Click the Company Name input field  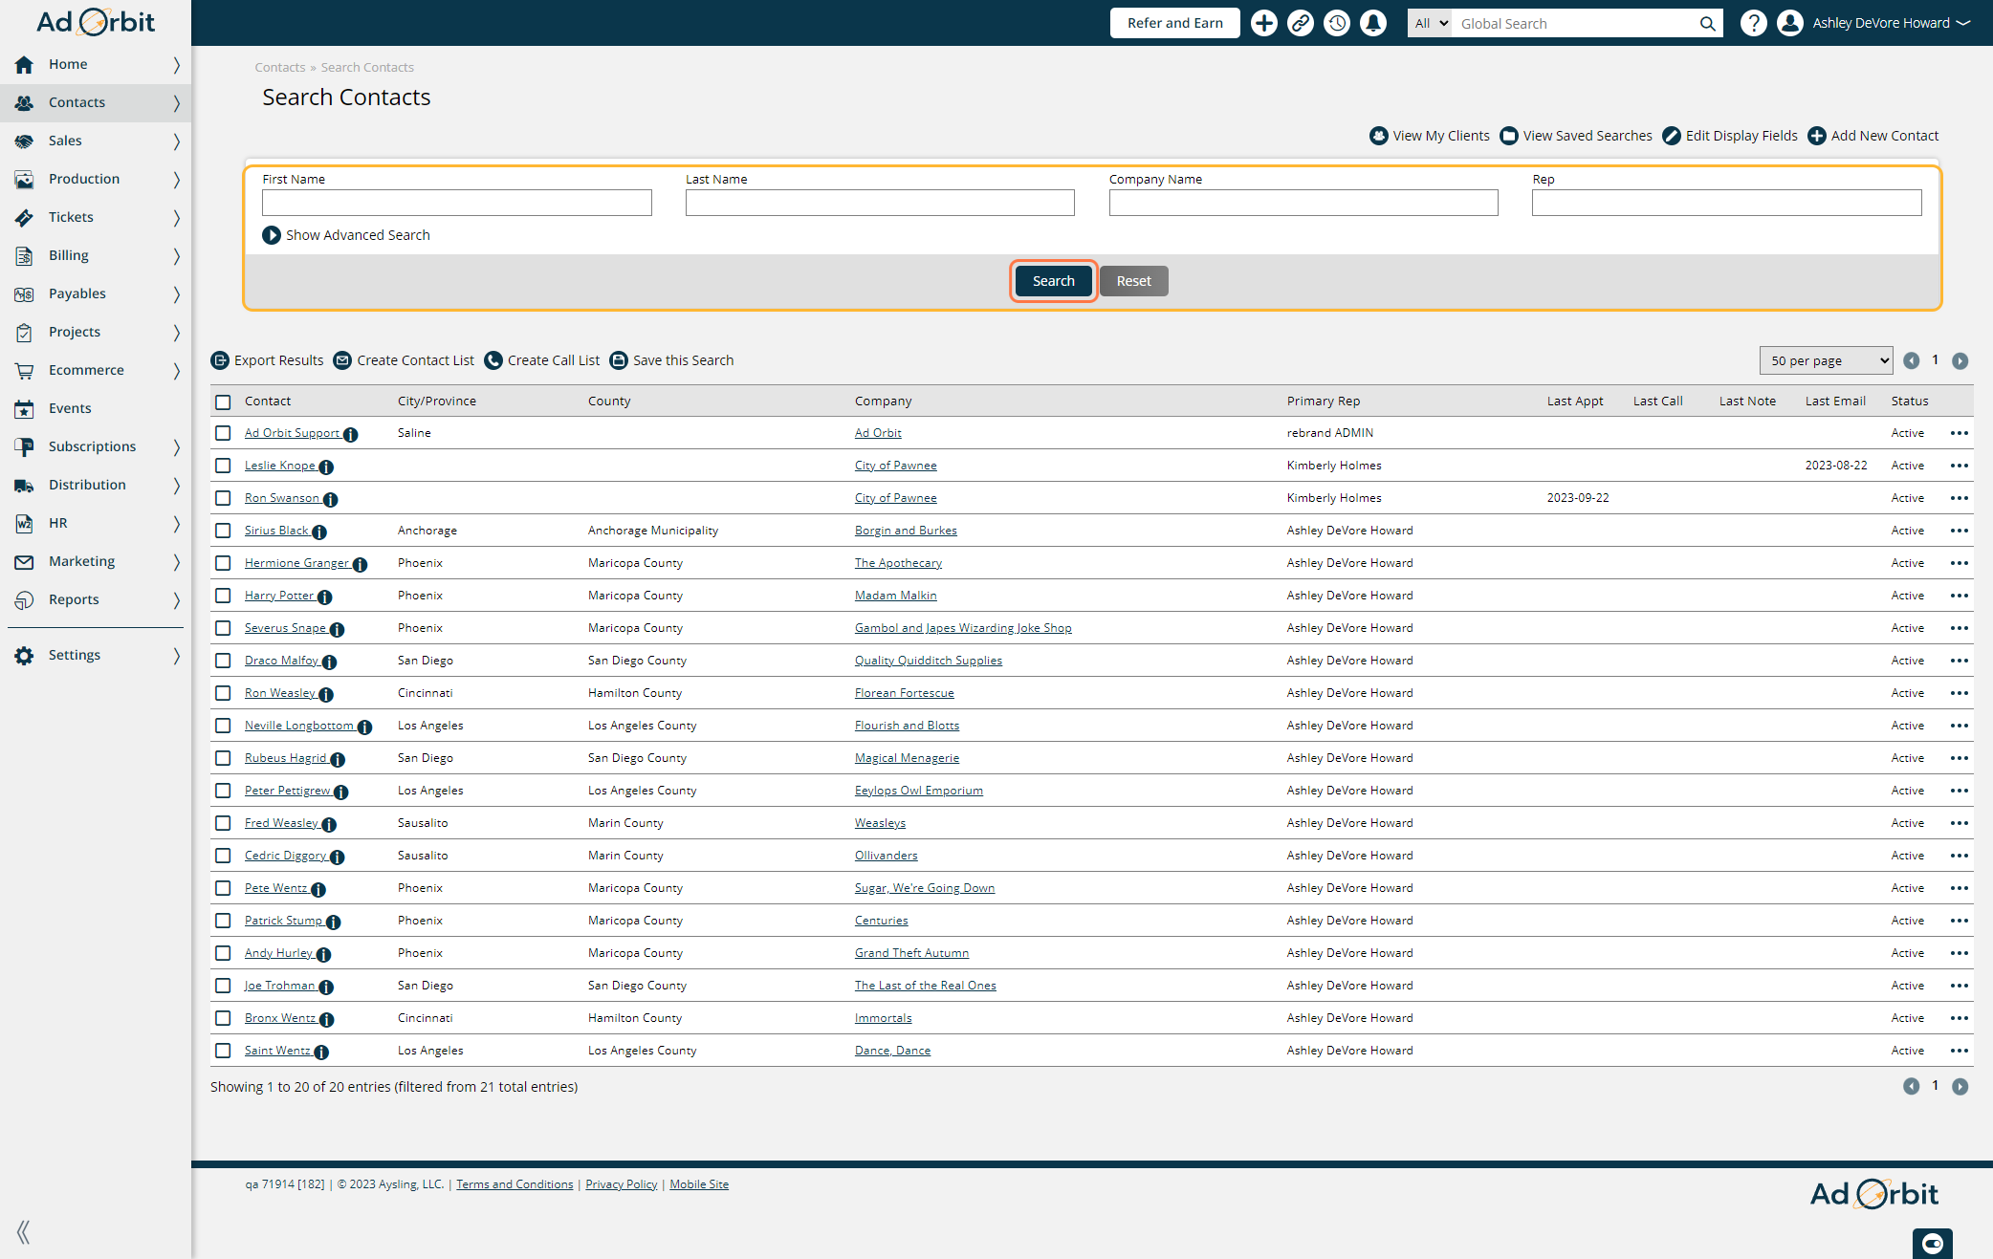tap(1303, 203)
